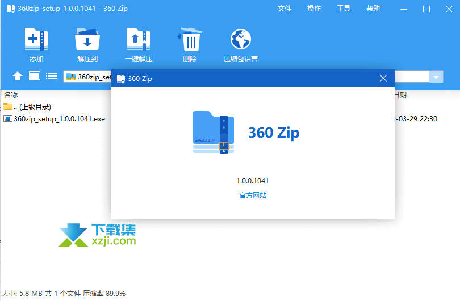
Task: Sort by the 名称 column header
Action: [11, 95]
